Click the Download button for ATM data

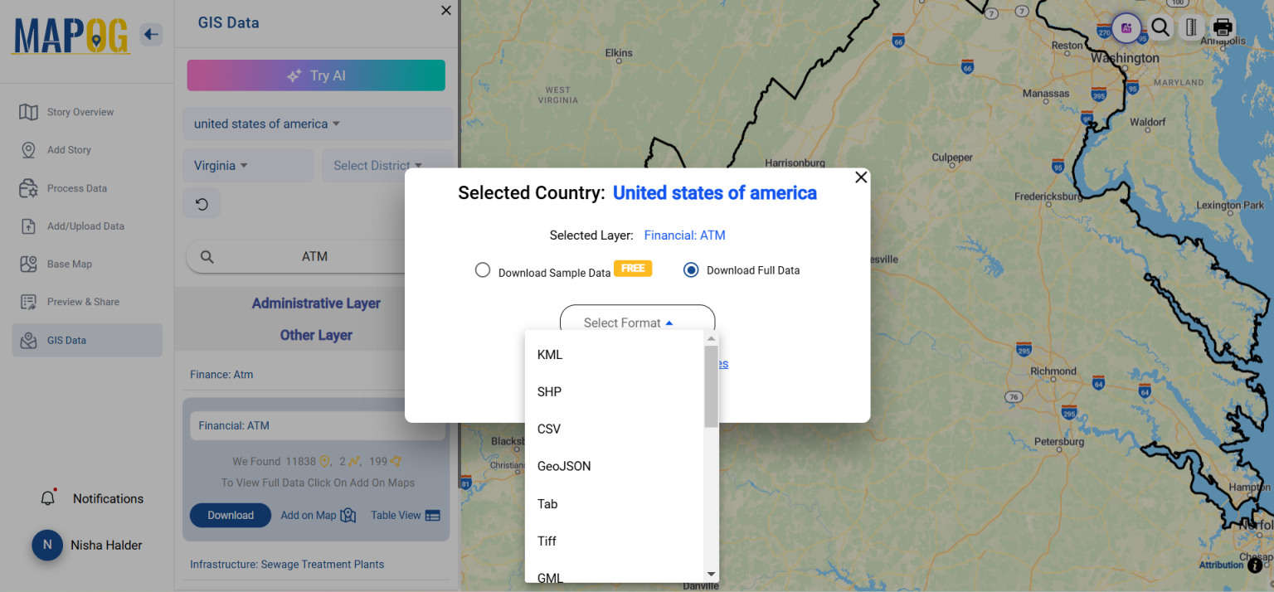pyautogui.click(x=230, y=515)
